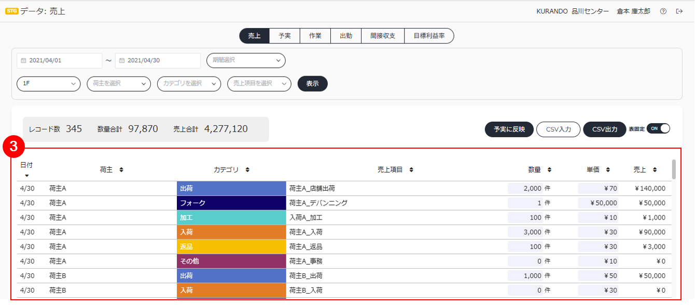Viewport: 695px width, 305px height.
Task: Click the unit price ¥50 for 荷主B_出荷
Action: [x=598, y=275]
